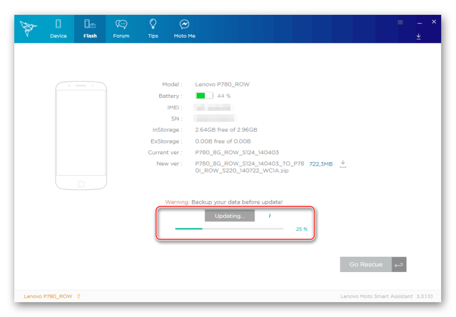Click the hummingbird logo icon
The image size is (456, 317).
point(28,28)
